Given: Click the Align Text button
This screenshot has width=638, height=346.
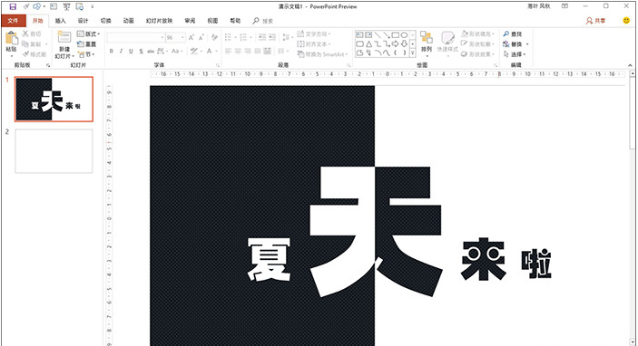Looking at the screenshot, I should (x=314, y=43).
